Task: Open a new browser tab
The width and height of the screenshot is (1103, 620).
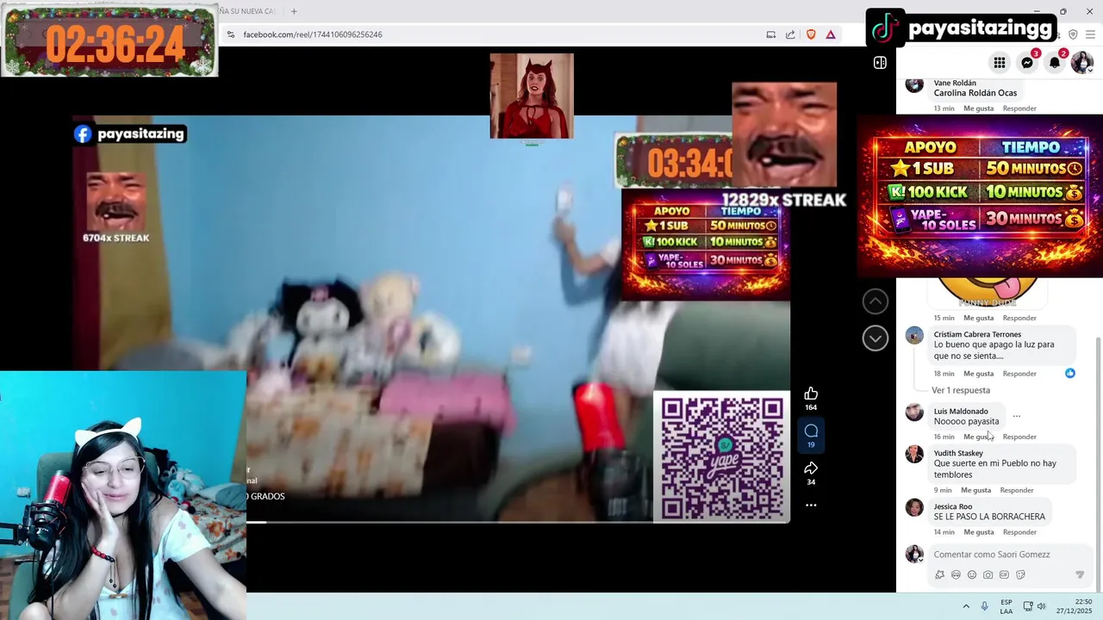Action: [294, 11]
